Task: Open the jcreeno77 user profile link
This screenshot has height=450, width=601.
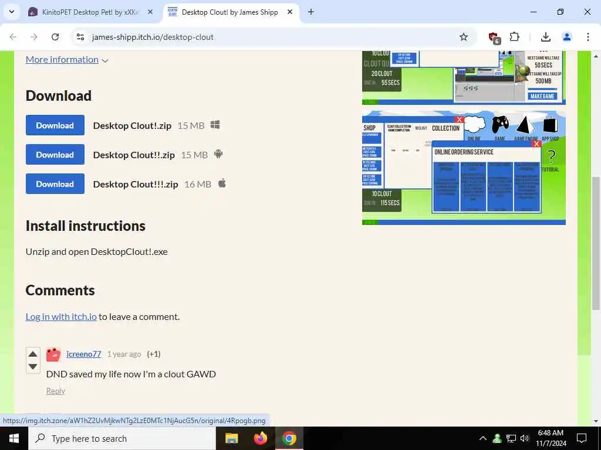Action: pos(83,354)
